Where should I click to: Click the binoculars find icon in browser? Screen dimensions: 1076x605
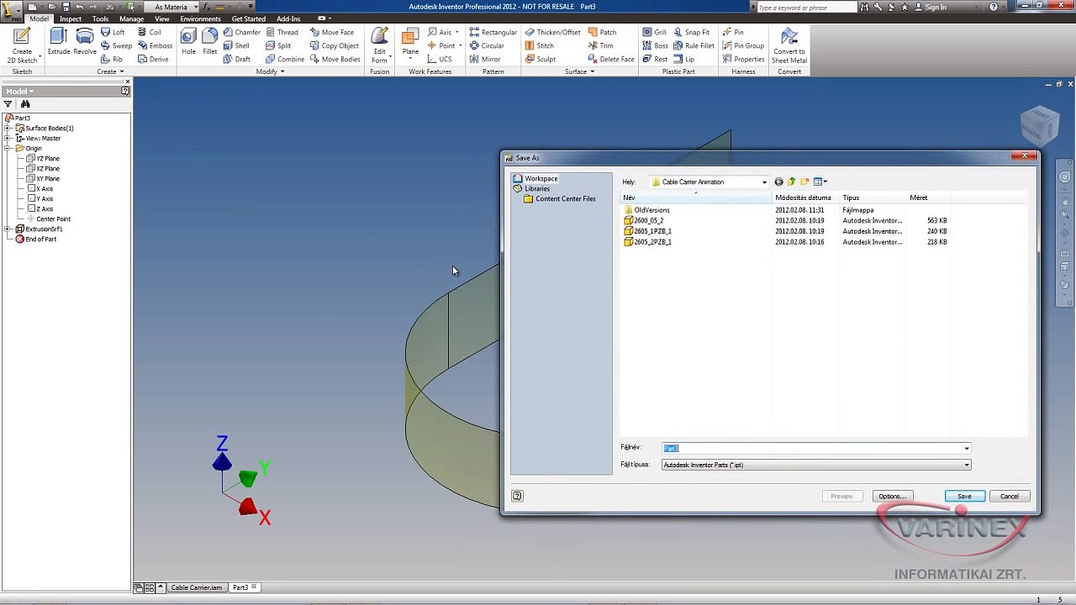pos(25,104)
